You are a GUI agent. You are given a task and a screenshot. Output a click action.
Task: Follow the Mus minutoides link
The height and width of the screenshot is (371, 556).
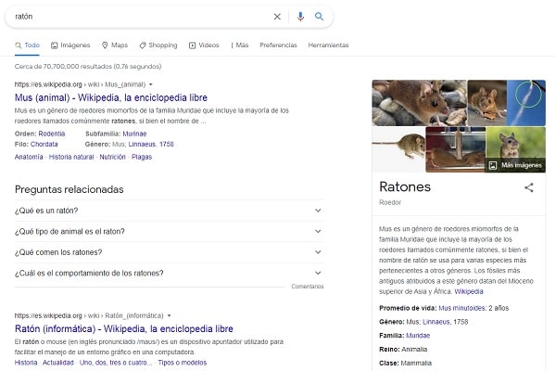coord(461,308)
